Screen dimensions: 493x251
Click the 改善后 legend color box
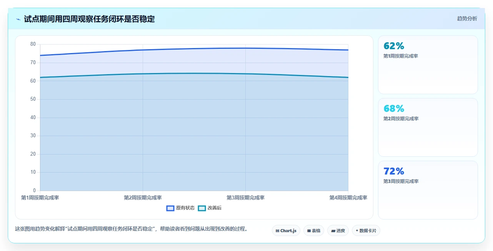click(x=202, y=208)
